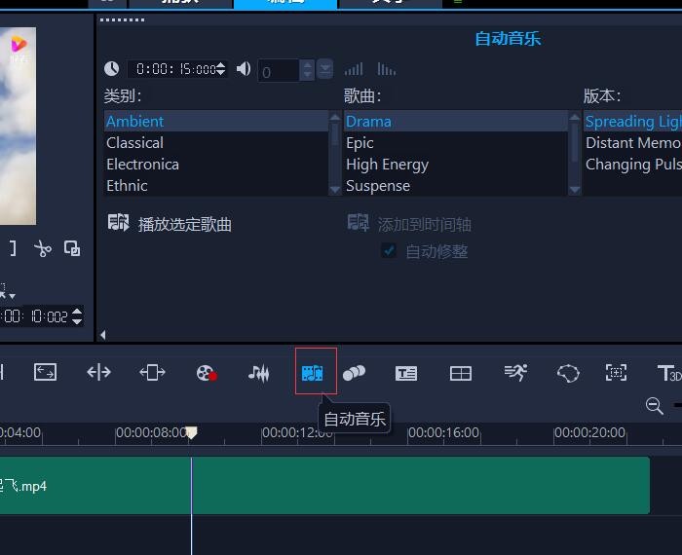Select the High Energy song

point(456,165)
